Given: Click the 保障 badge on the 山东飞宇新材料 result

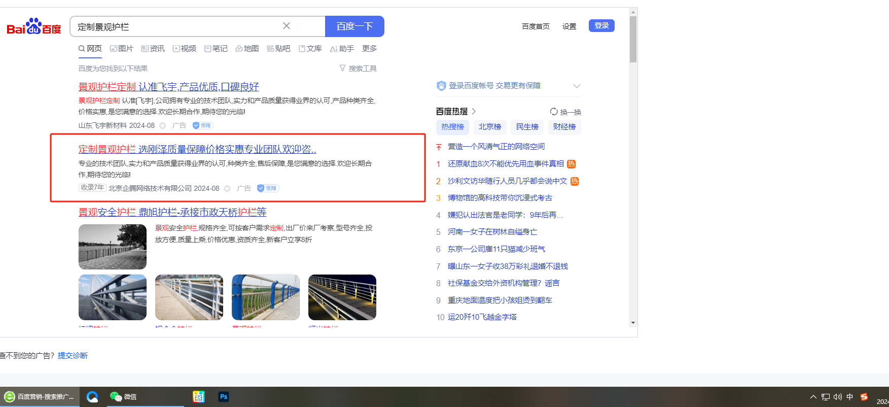Looking at the screenshot, I should (203, 125).
